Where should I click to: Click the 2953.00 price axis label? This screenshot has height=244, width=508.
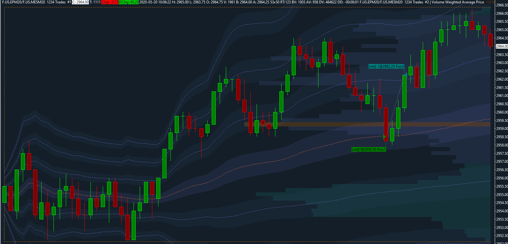pos(502,228)
